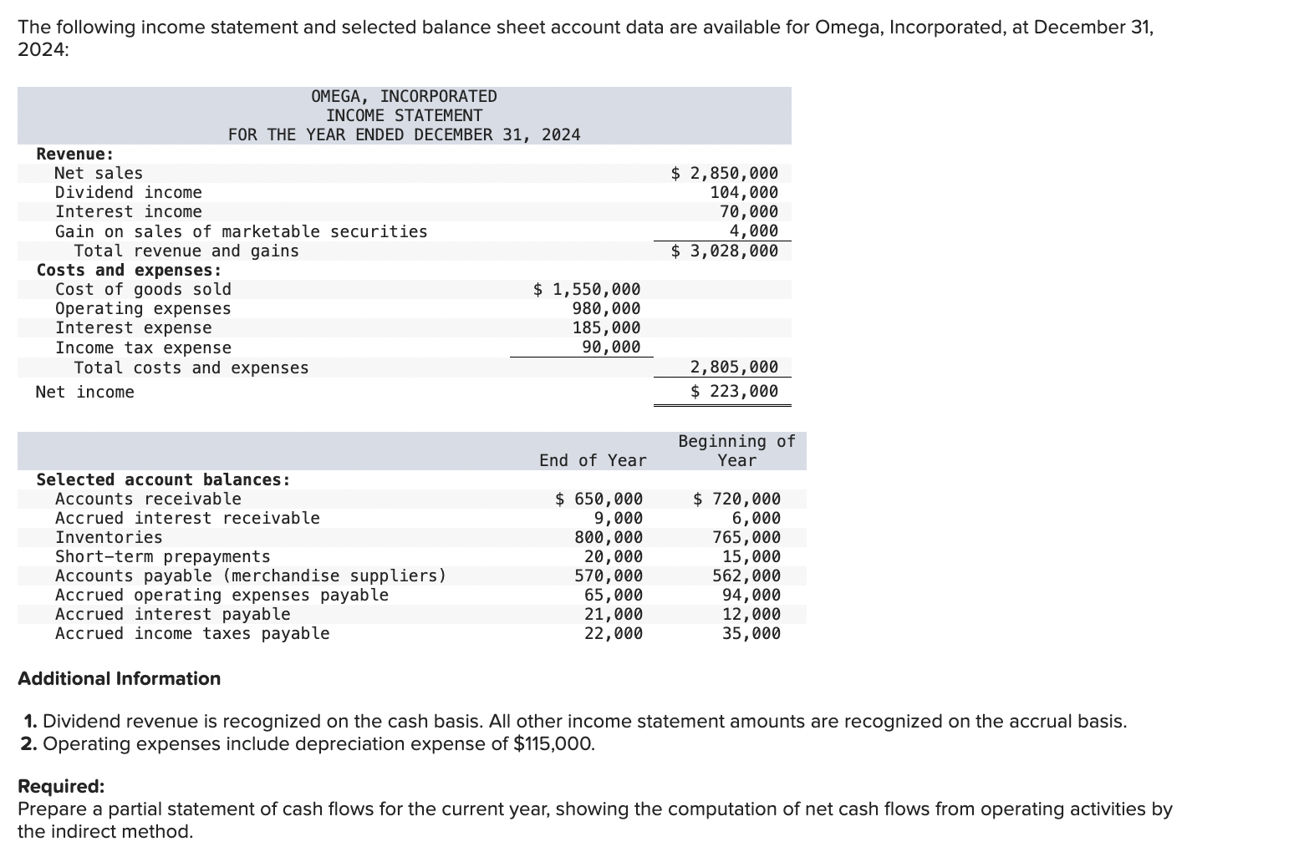The width and height of the screenshot is (1299, 857).
Task: Select Total revenue and gains amount
Action: (723, 251)
